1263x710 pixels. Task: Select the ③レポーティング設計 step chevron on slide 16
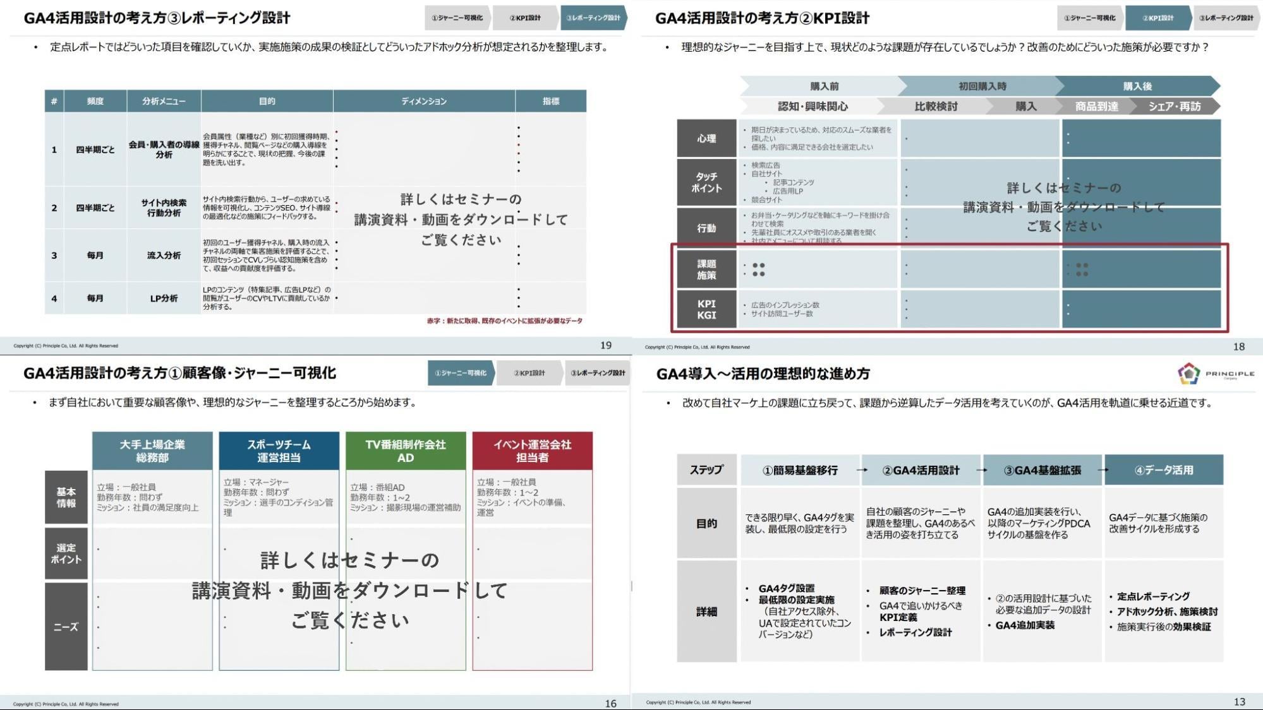[x=597, y=373]
